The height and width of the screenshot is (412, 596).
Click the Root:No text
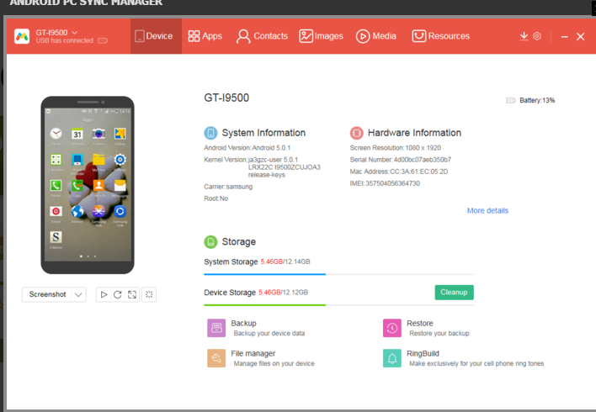(x=216, y=198)
